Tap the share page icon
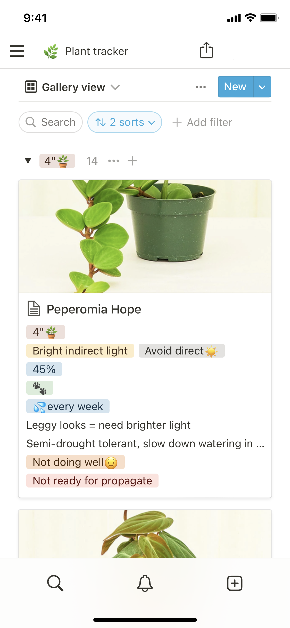The height and width of the screenshot is (628, 290). (x=206, y=50)
